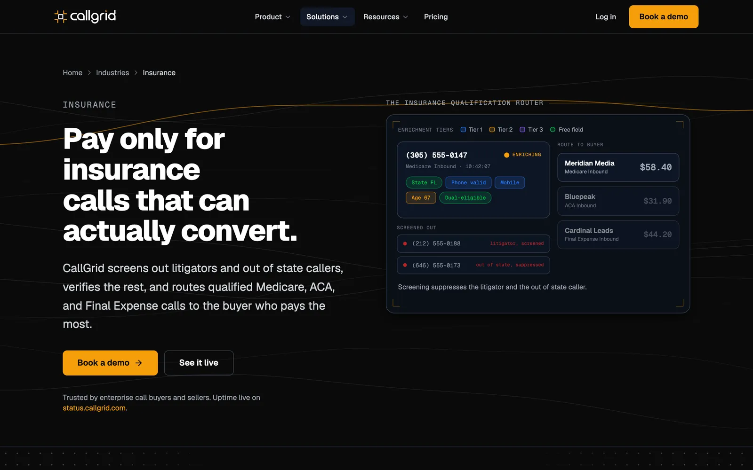The width and height of the screenshot is (753, 470).
Task: Expand the Product chevron arrow
Action: pyautogui.click(x=288, y=17)
